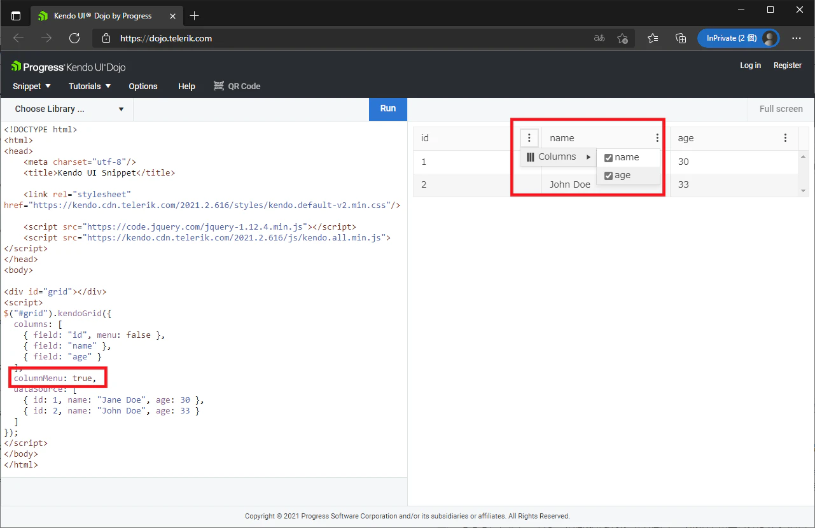Click the age cell showing 30

coord(734,162)
